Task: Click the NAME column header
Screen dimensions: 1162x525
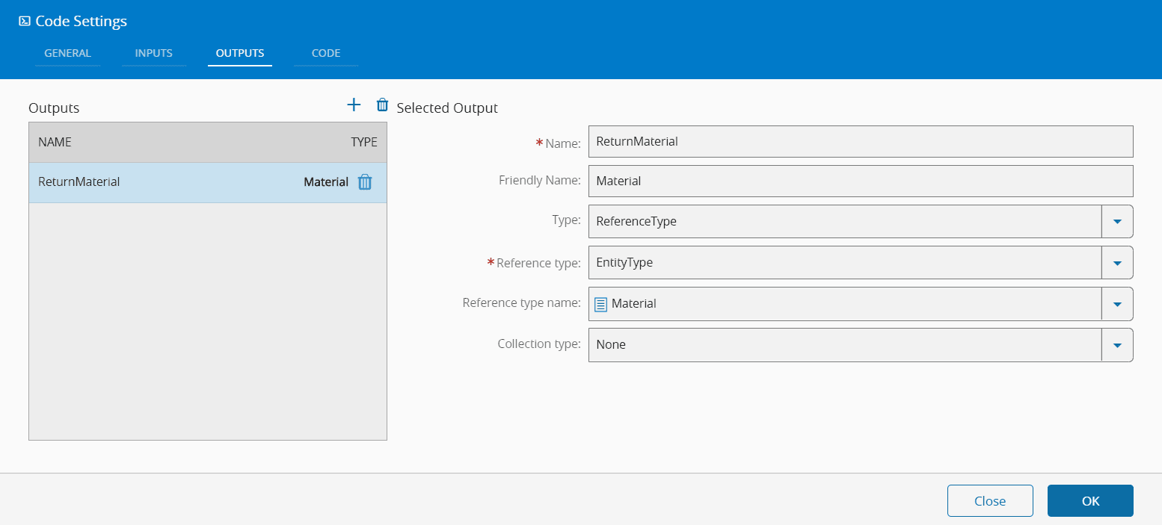Action: 55,142
